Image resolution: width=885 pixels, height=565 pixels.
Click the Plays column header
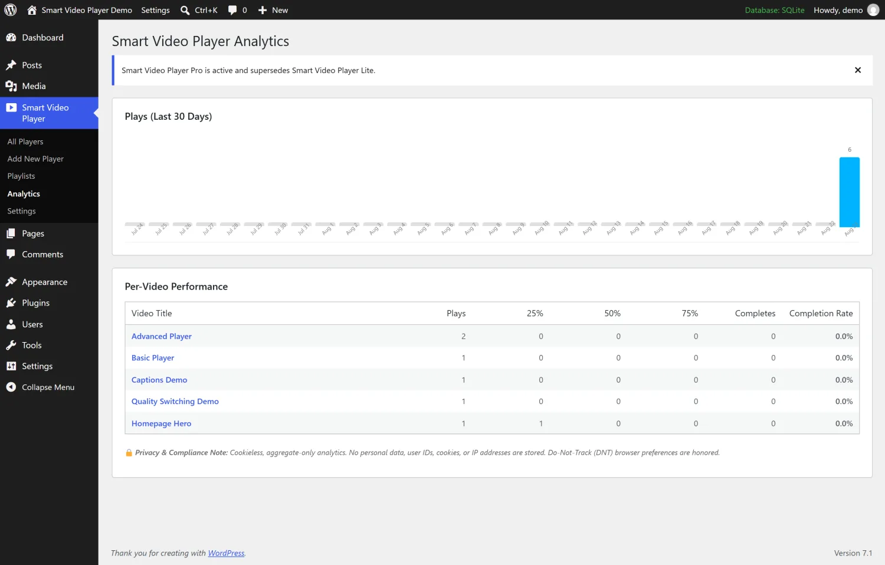(456, 313)
